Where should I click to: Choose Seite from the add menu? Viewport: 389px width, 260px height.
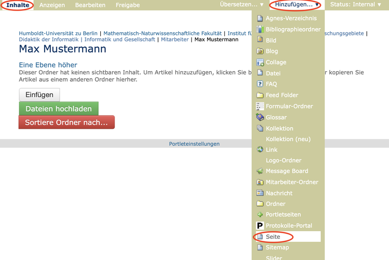(x=273, y=237)
